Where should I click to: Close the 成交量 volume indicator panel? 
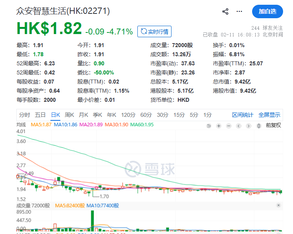coord(278,205)
